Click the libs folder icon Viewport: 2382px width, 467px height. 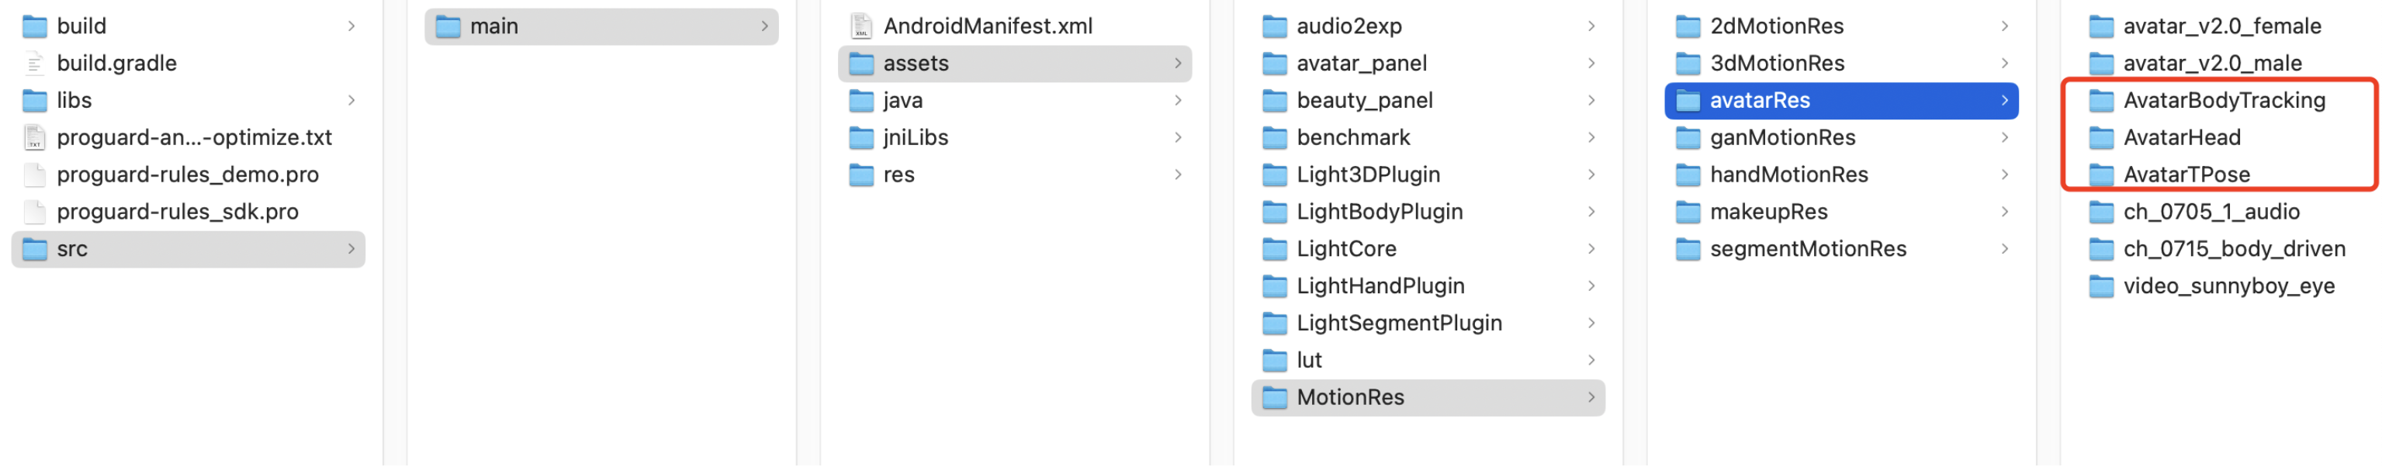click(34, 100)
